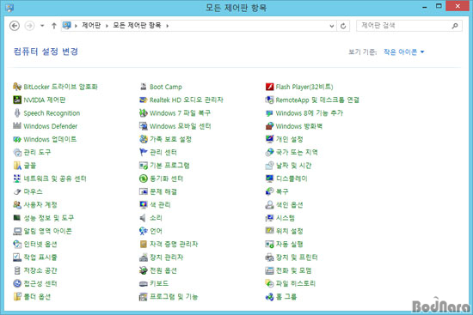Open 자격 증명 관리자 link
Screen dimensions: 473x315
pyautogui.click(x=174, y=244)
